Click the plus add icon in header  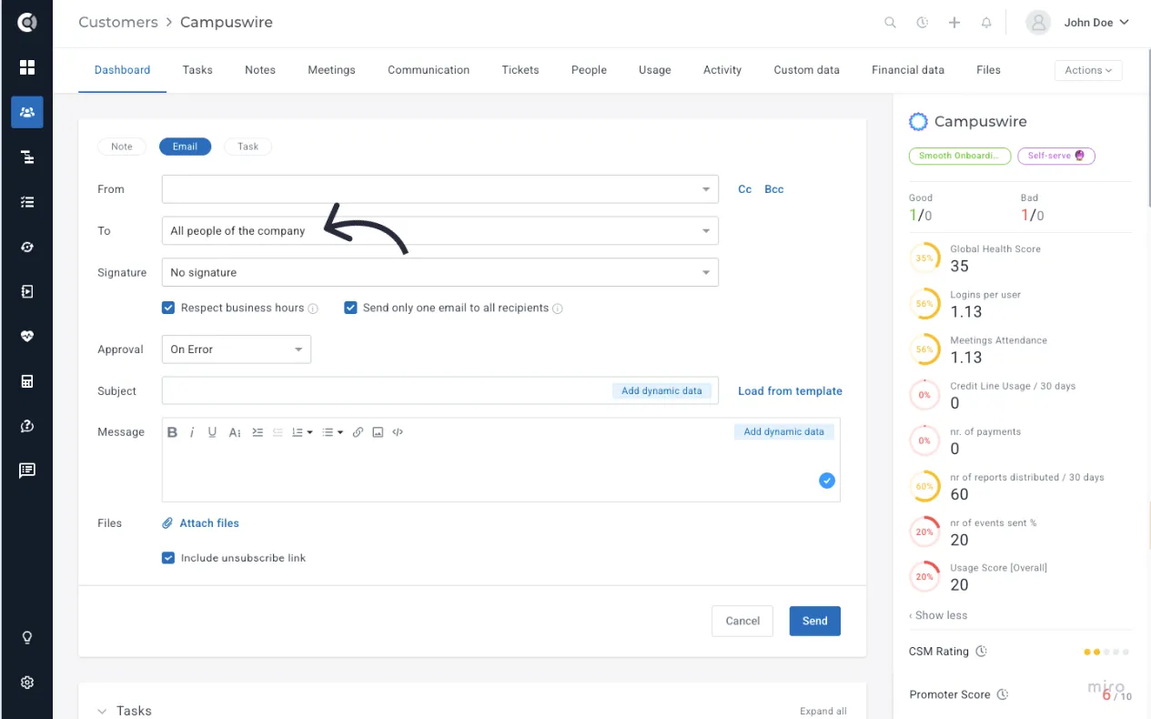tap(954, 23)
